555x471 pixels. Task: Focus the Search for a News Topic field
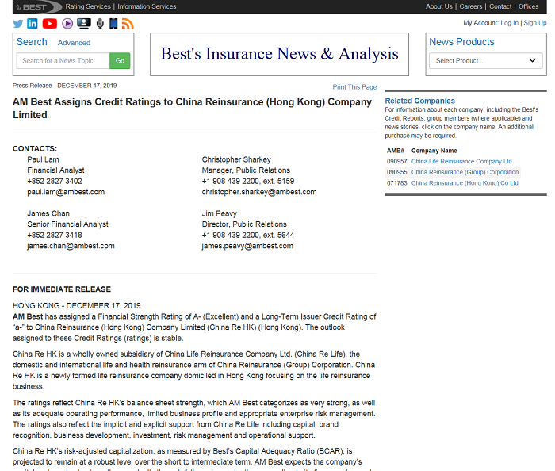[x=63, y=61]
